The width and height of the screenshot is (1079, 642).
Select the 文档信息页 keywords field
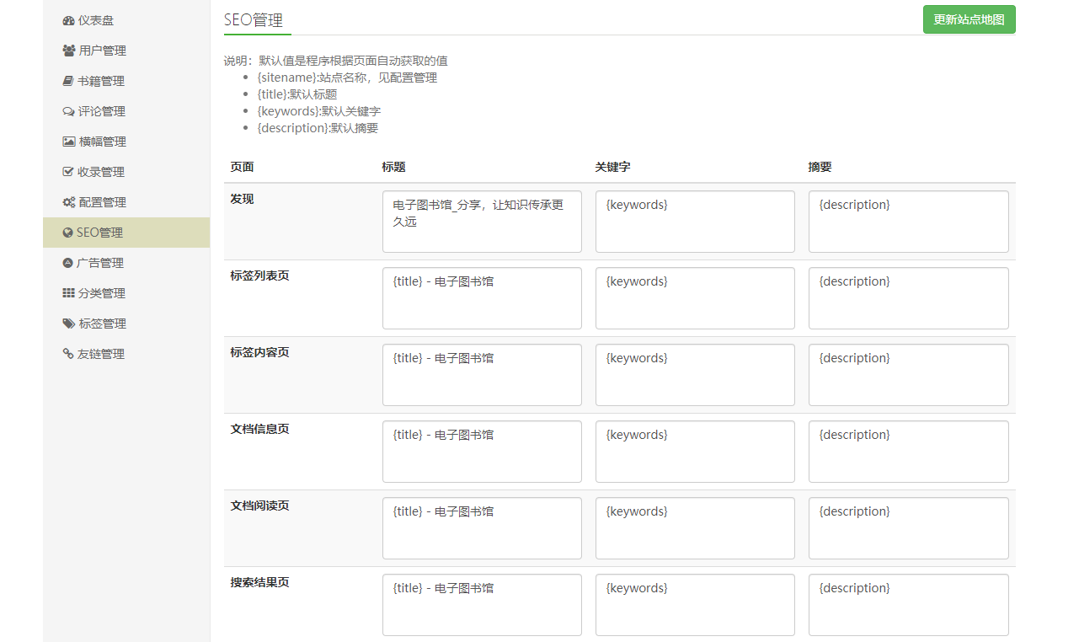click(695, 452)
